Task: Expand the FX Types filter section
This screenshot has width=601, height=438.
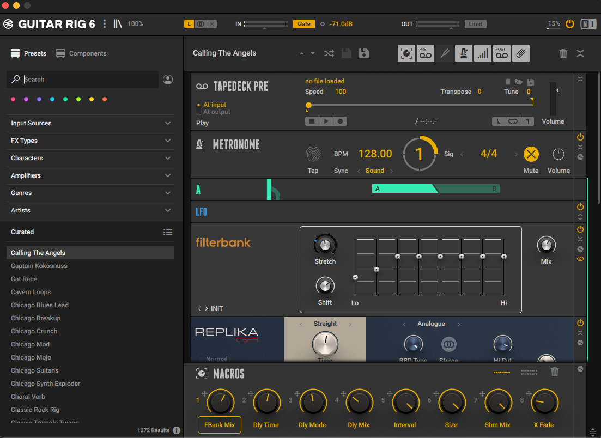Action: point(90,141)
